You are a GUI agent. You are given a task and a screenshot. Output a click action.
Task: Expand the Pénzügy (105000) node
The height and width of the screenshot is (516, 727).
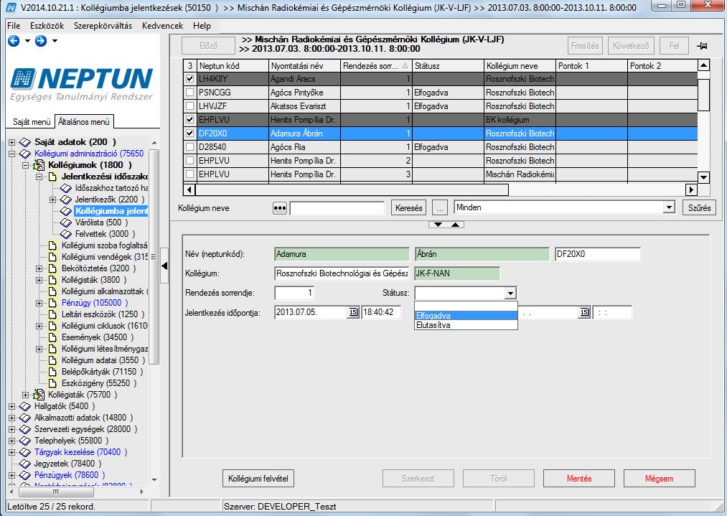pos(39,303)
